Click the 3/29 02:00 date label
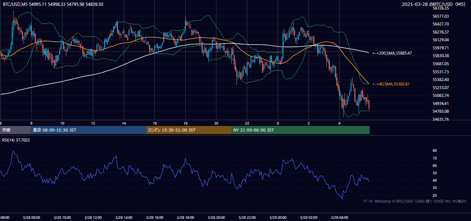 pyautogui.click(x=308, y=218)
